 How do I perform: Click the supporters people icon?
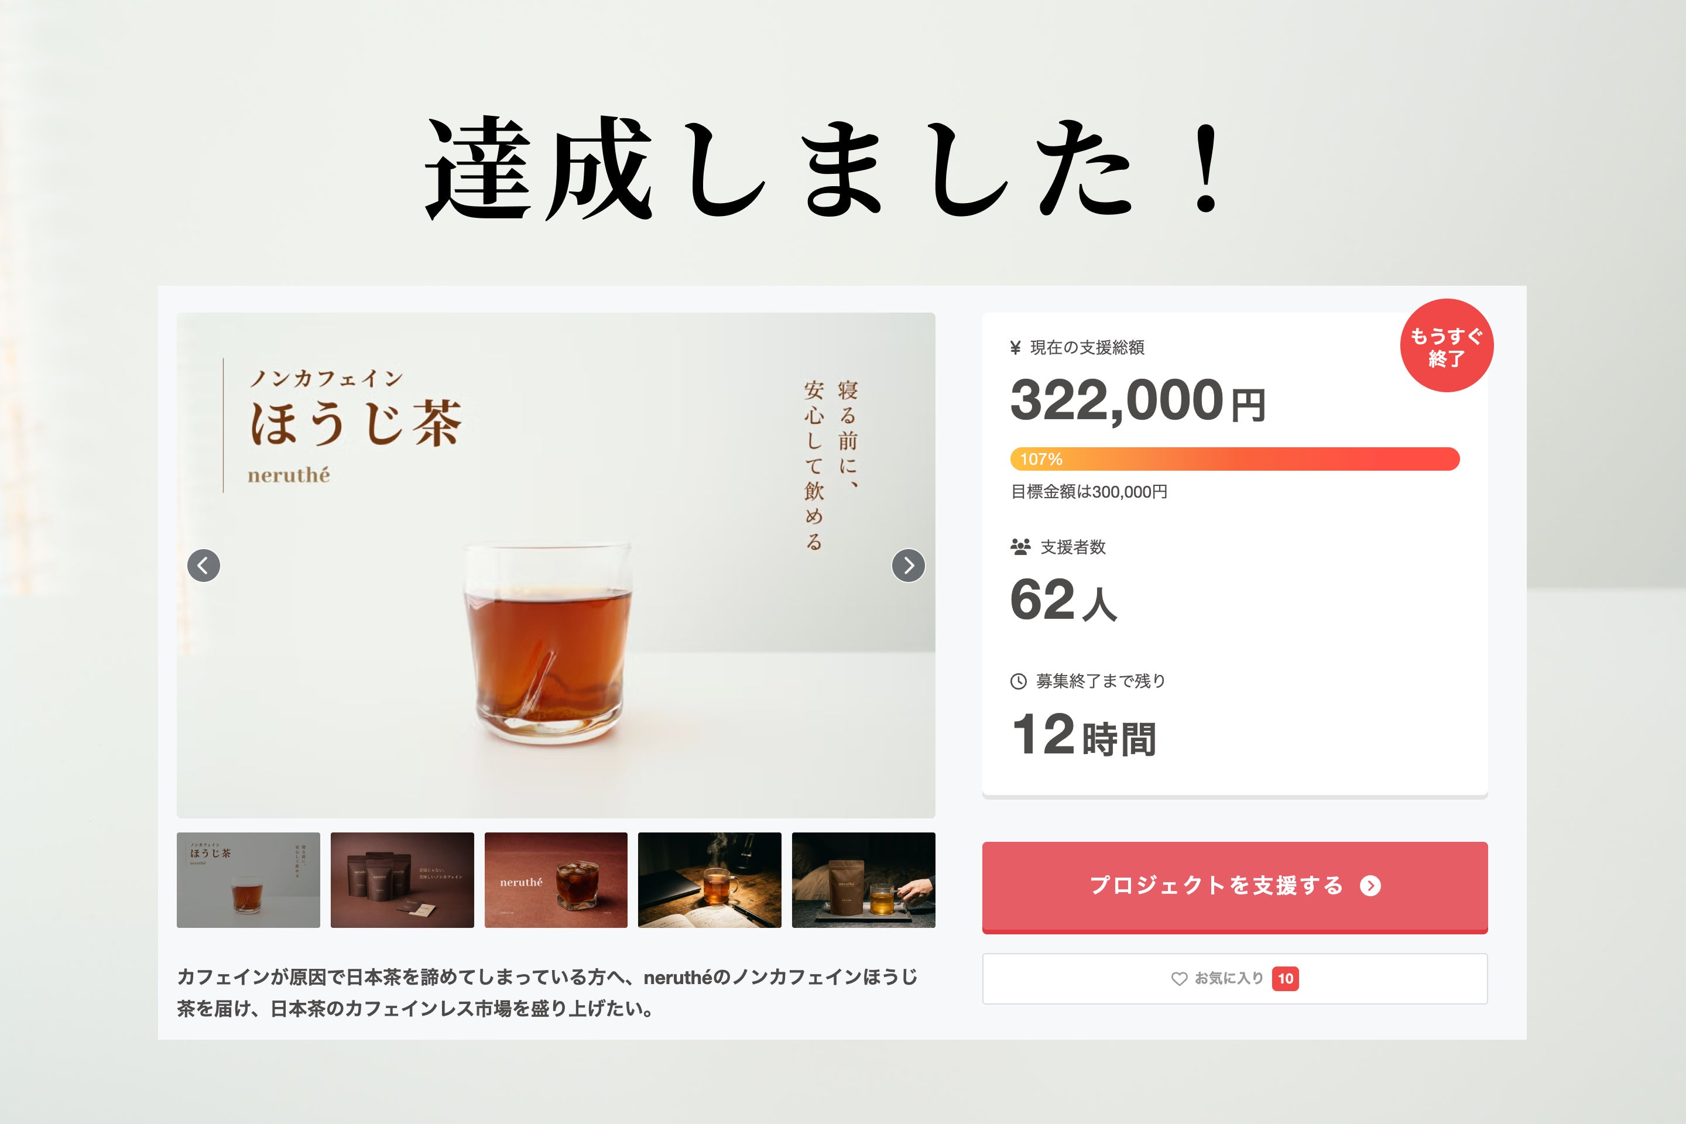(x=1020, y=547)
